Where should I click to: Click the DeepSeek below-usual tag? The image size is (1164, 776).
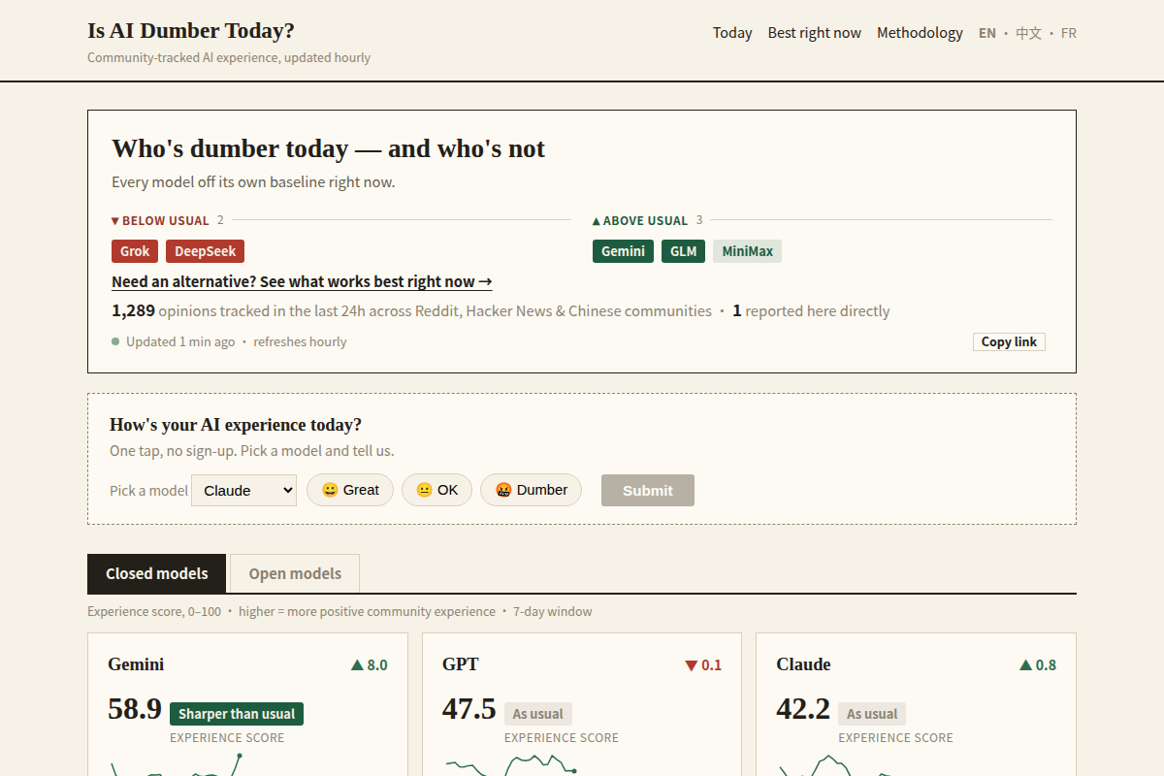tap(206, 251)
